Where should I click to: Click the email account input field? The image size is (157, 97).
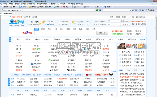(x=114, y=21)
